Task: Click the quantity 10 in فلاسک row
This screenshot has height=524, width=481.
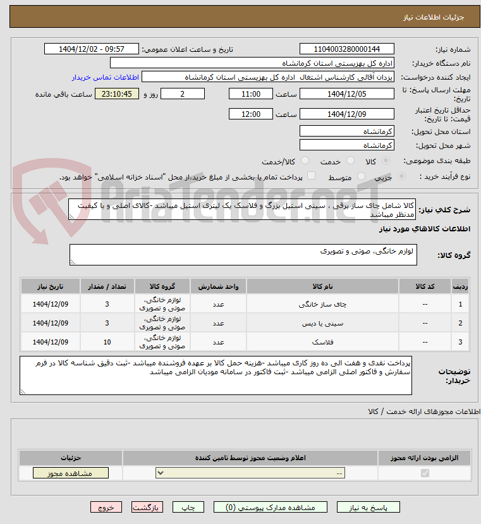Action: click(x=107, y=342)
